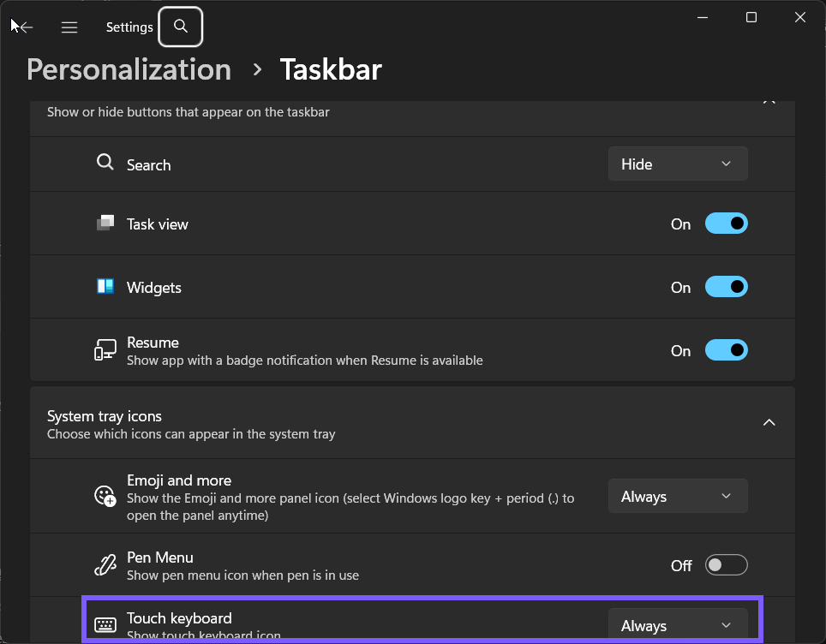Click the System tray icons heading
This screenshot has width=826, height=644.
coord(105,416)
